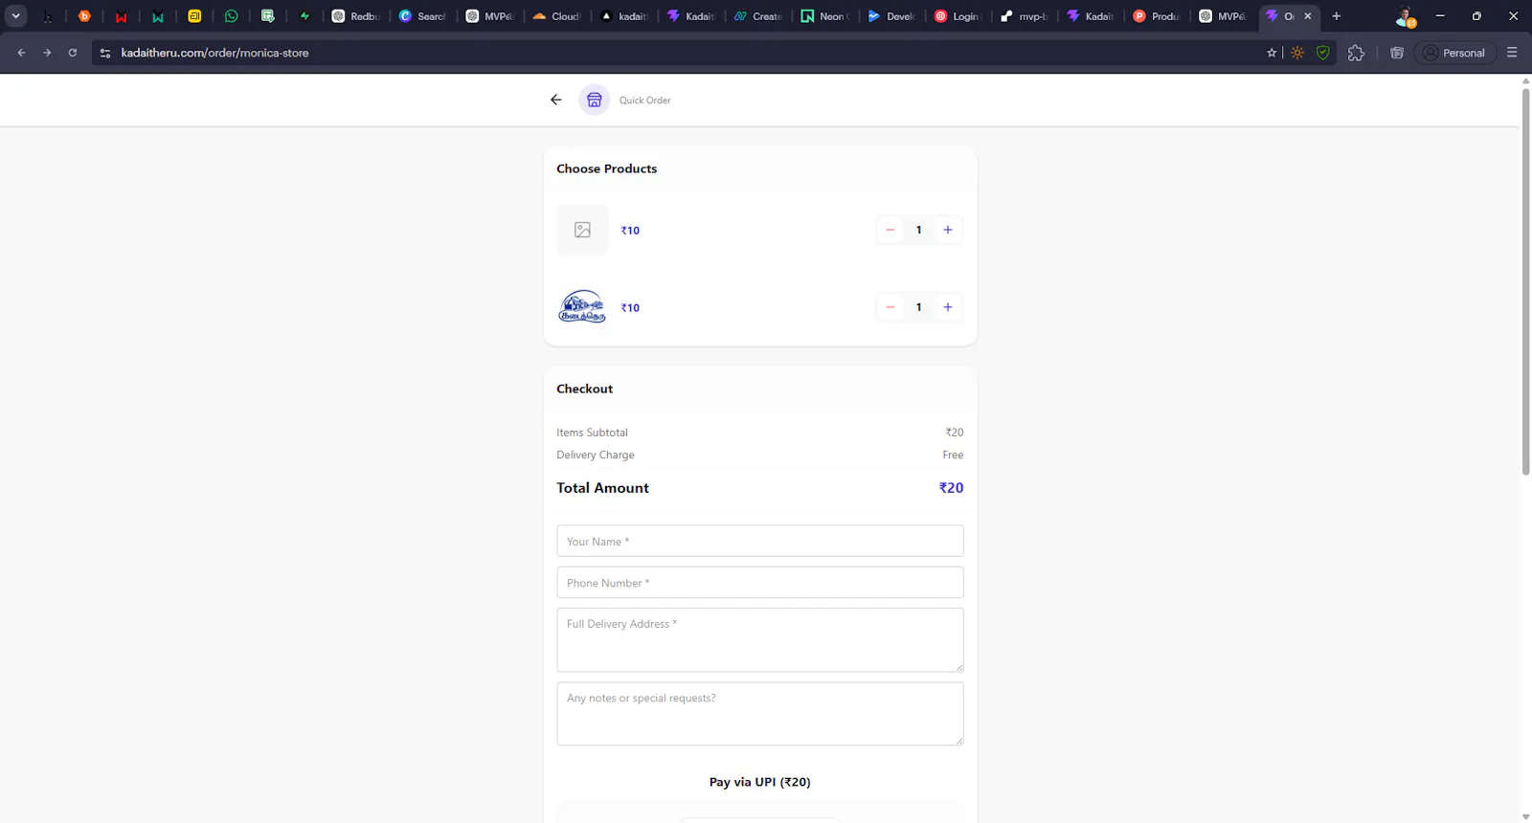This screenshot has width=1532, height=823.
Task: Click the 'Quick Order' header text
Action: (x=645, y=100)
